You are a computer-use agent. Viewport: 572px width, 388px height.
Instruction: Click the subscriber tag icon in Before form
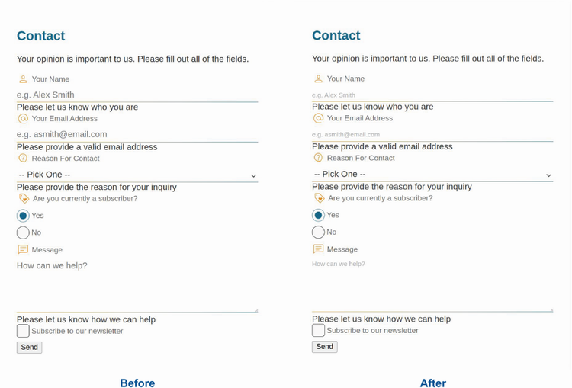tap(24, 198)
